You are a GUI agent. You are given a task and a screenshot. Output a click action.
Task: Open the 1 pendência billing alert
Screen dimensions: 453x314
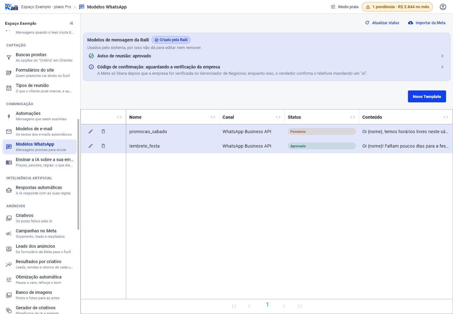coord(397,7)
